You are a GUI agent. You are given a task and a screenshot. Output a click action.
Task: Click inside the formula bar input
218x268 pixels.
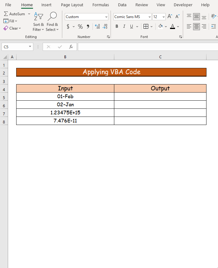click(x=148, y=47)
